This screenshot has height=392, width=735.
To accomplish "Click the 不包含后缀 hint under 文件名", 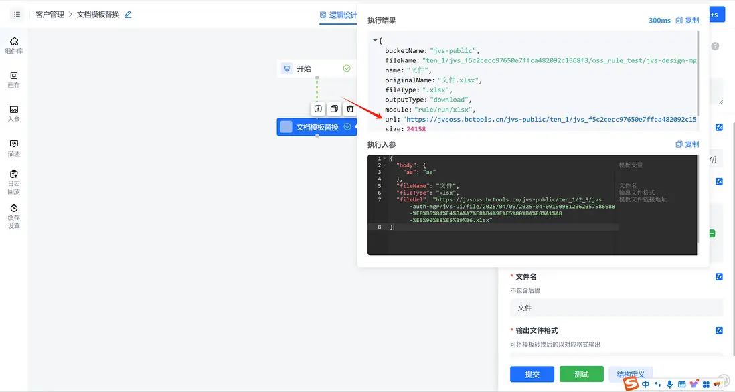I will [x=525, y=290].
